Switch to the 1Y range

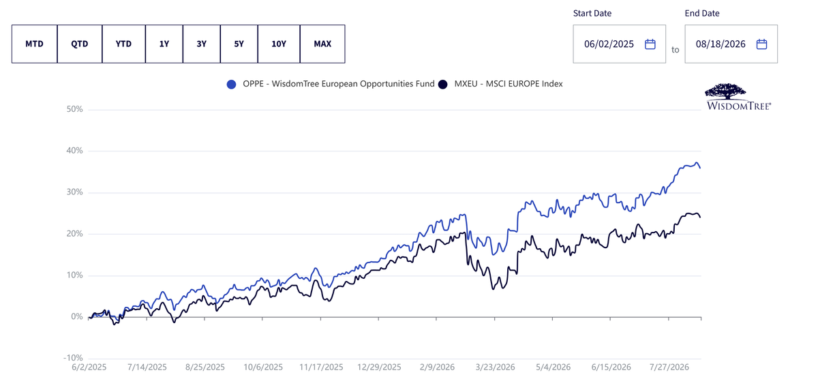(164, 44)
